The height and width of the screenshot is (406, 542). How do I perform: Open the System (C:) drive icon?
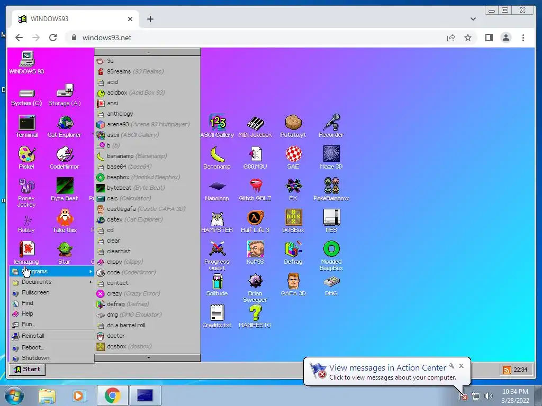tap(26, 96)
